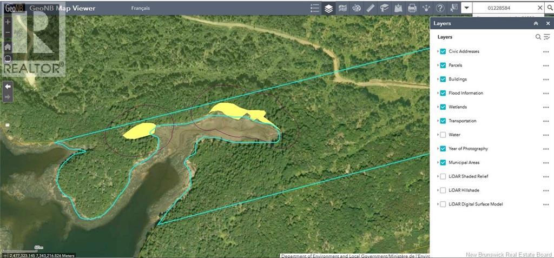Close the Layers panel
The width and height of the screenshot is (554, 258).
pos(548,23)
